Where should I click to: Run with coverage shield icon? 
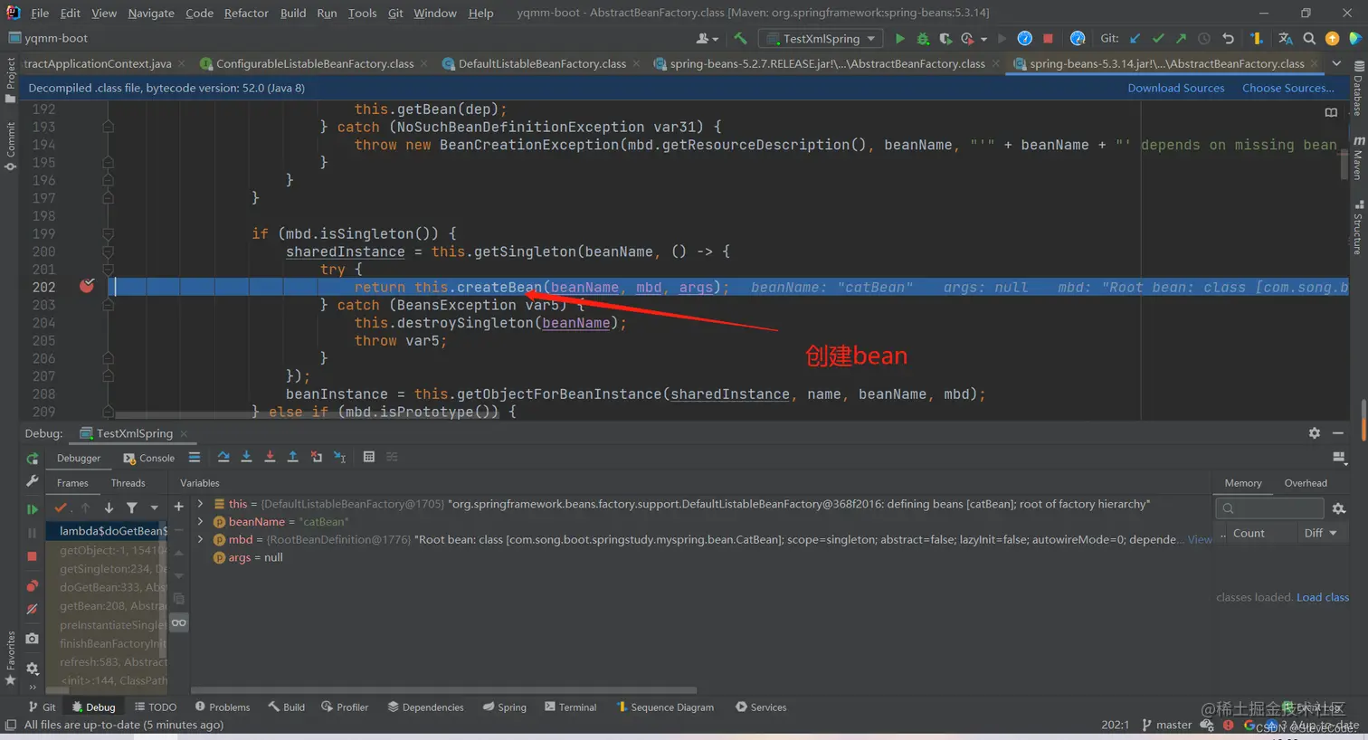[945, 39]
